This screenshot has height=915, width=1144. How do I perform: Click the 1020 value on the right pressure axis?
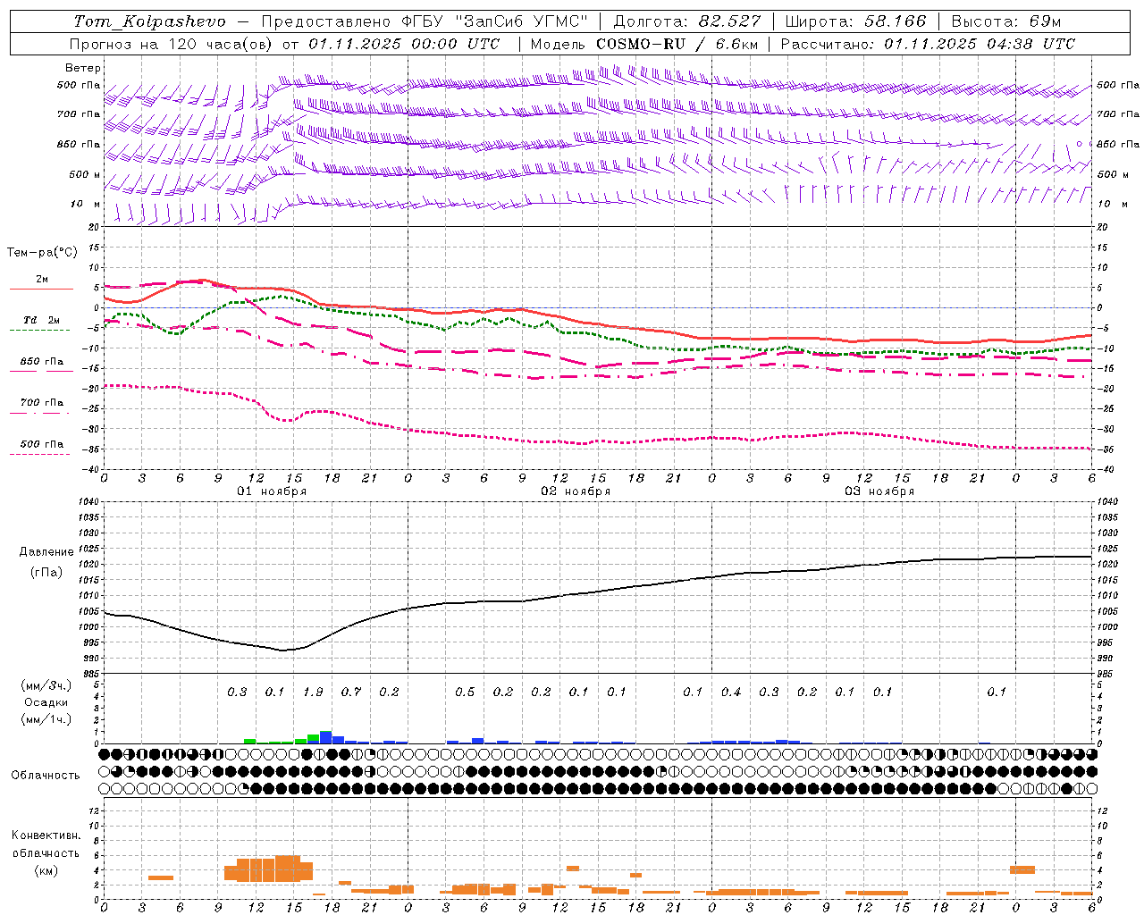pyautogui.click(x=1107, y=565)
